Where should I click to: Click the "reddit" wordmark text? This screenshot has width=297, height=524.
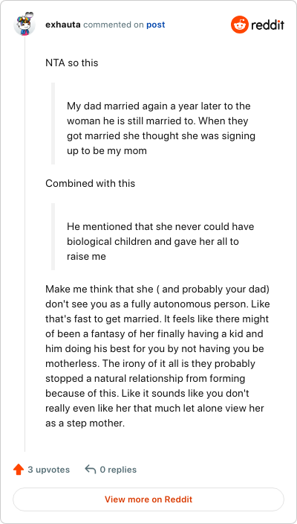pyautogui.click(x=267, y=25)
